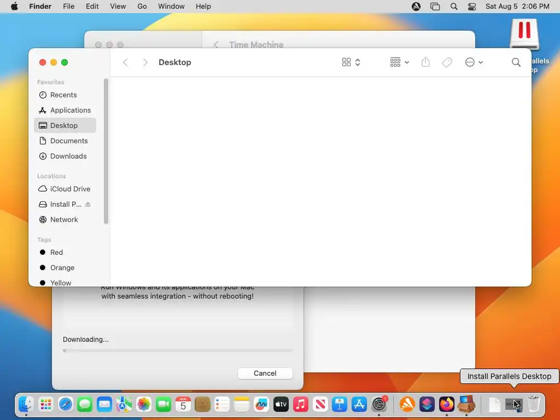Screen dimensions: 560x420
Task: Open Music app in the Dock
Action: (300, 404)
